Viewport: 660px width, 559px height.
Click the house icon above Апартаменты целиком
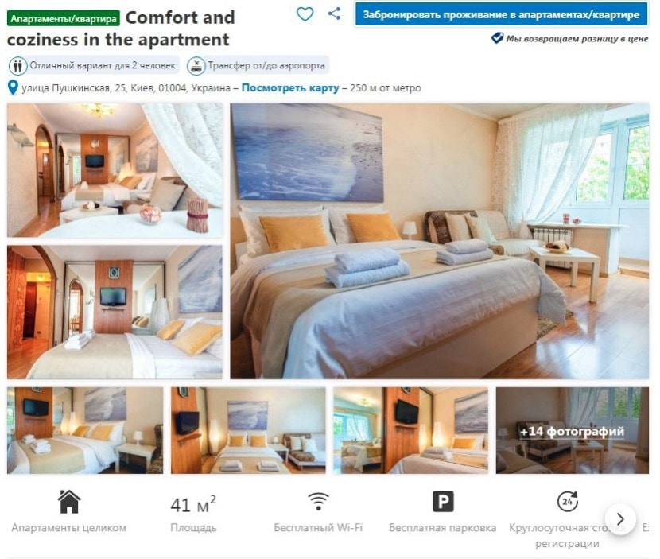tap(69, 502)
